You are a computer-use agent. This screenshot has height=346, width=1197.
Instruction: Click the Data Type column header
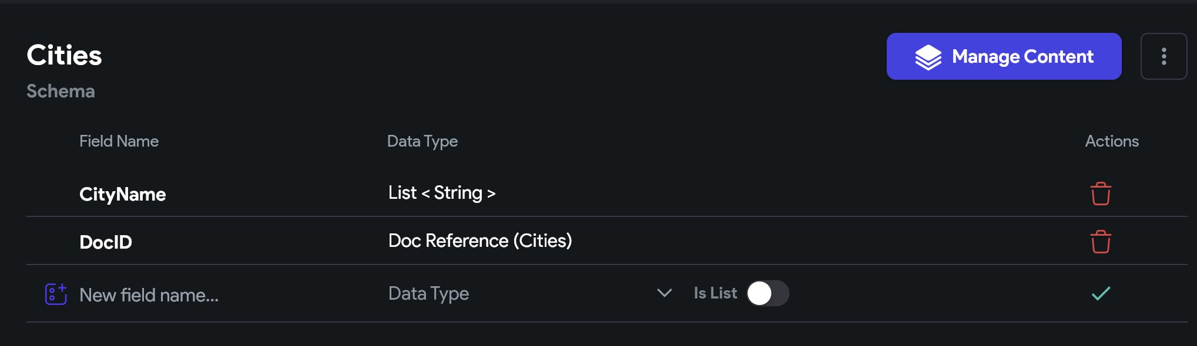tap(422, 141)
